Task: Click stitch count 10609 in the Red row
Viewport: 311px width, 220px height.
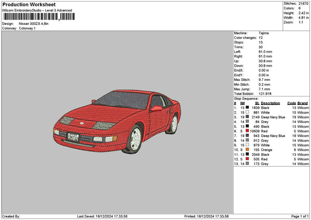Action: (x=255, y=131)
